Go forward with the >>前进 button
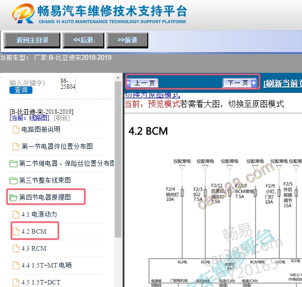The width and height of the screenshot is (302, 287). (x=127, y=40)
